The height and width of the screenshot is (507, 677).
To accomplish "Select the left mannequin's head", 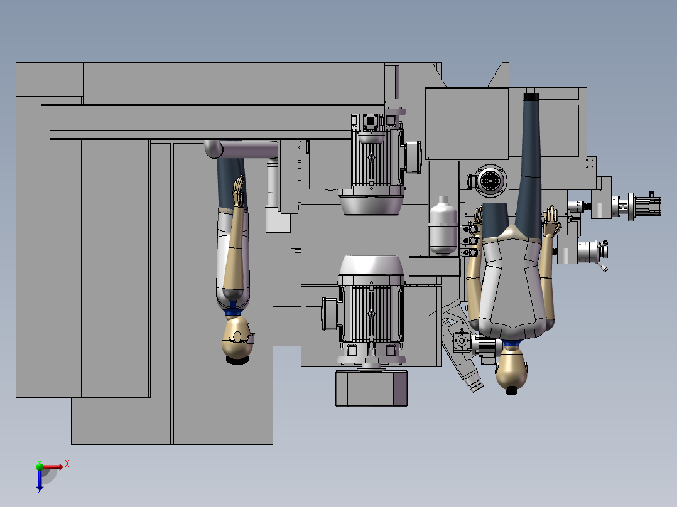I will pyautogui.click(x=237, y=339).
